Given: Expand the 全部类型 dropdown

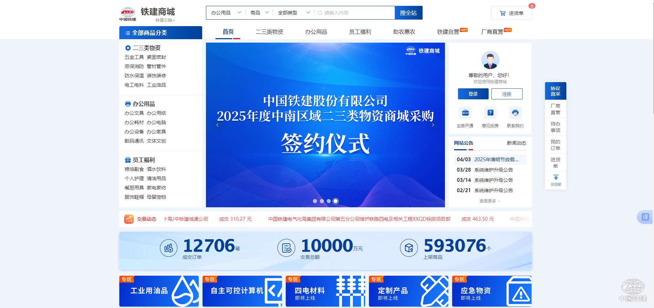Looking at the screenshot, I should click(x=294, y=13).
